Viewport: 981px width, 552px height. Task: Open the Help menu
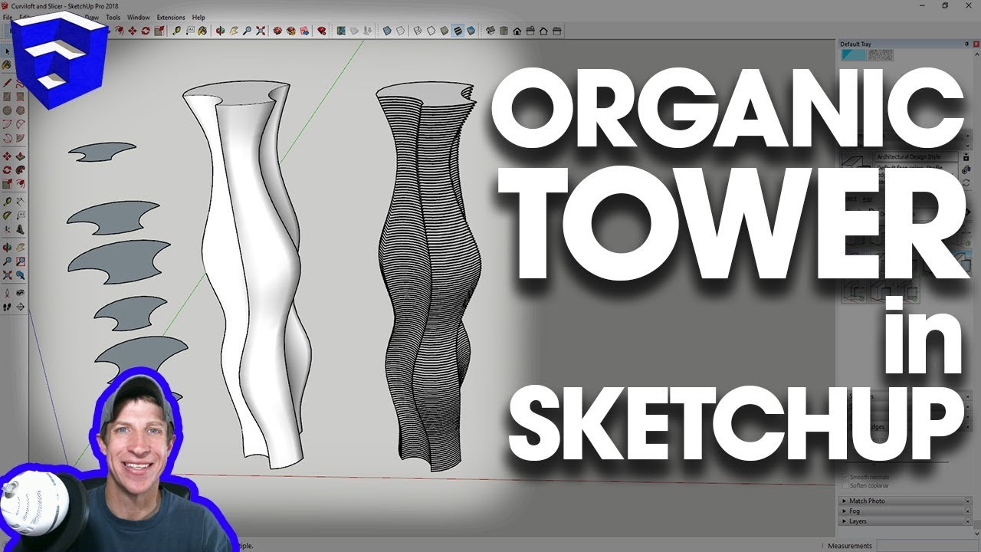(198, 17)
